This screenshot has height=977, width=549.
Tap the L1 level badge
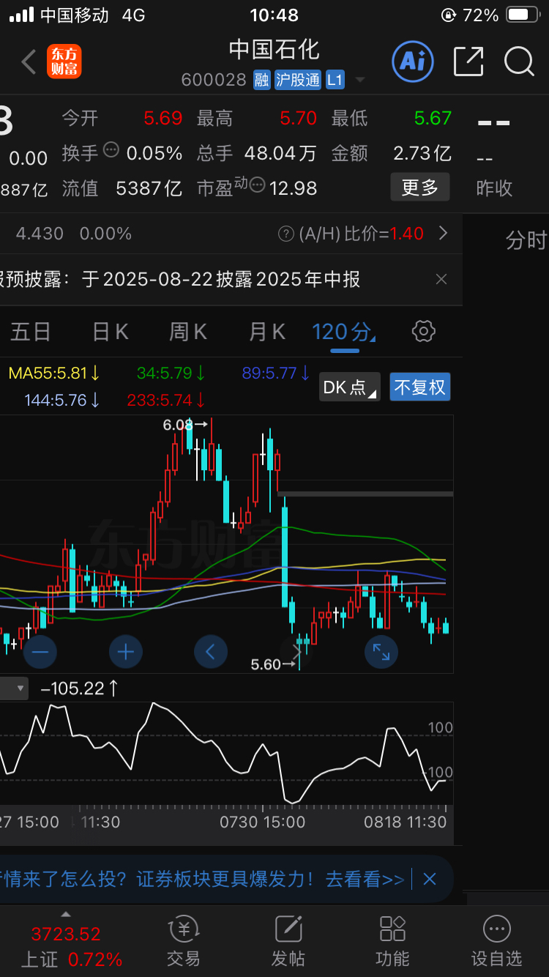[335, 80]
